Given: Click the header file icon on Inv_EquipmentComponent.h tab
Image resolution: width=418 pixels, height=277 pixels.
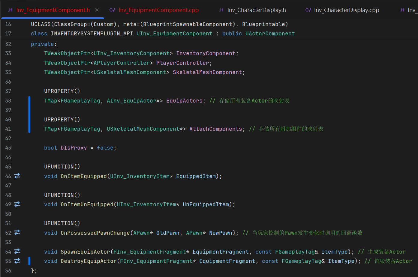Looking at the screenshot, I should click(11, 10).
